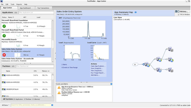Click top database server node in map
This screenshot has height=108, width=191.
pos(171,49)
